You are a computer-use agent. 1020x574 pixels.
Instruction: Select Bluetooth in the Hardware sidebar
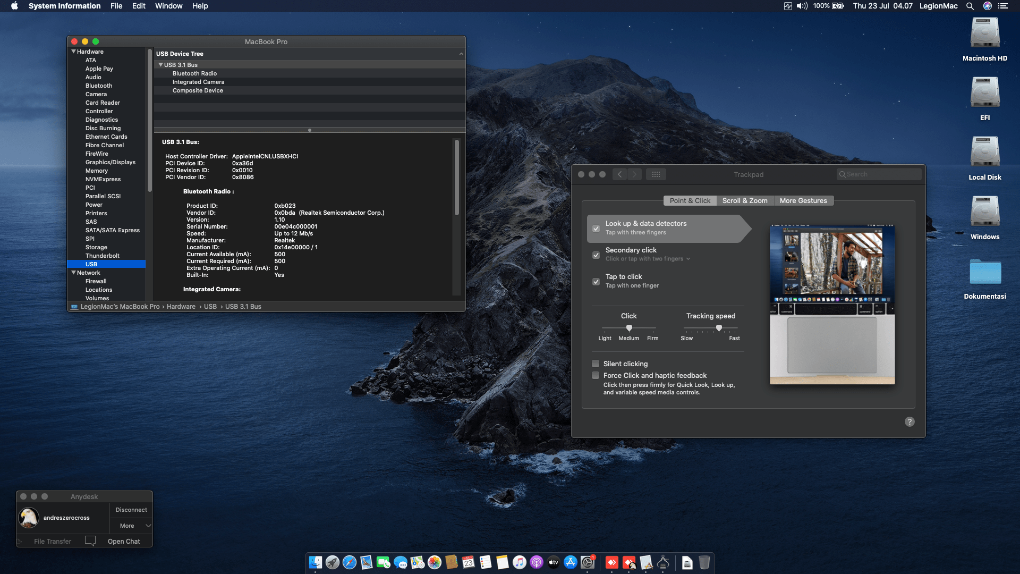pos(99,86)
